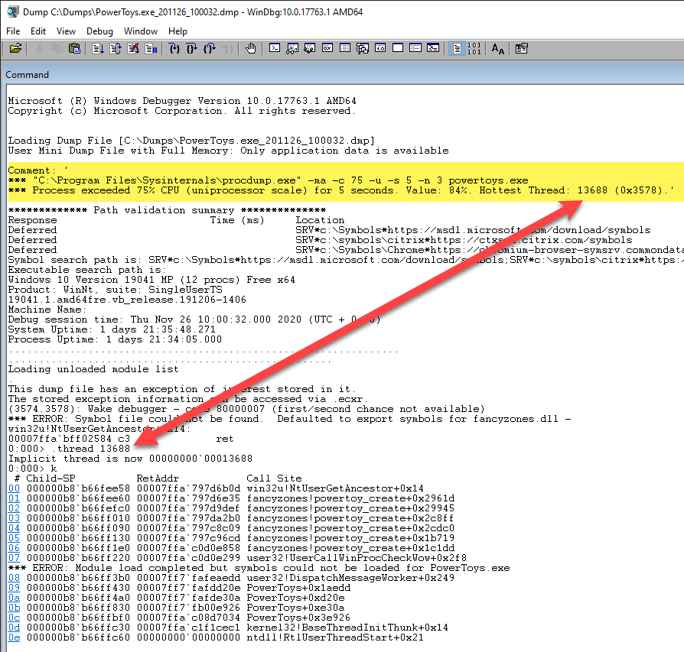Click the Open source file toolbar icon
This screenshot has width=684, height=652.
(15, 48)
